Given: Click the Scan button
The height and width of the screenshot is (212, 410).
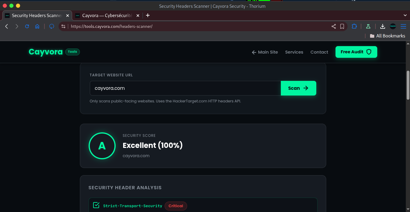Looking at the screenshot, I should click(299, 88).
